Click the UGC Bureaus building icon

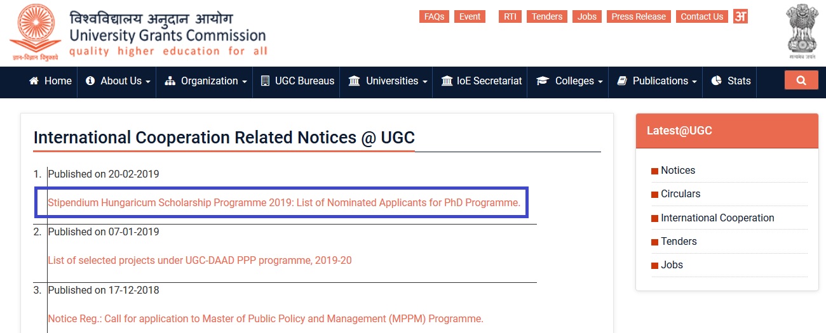(265, 81)
